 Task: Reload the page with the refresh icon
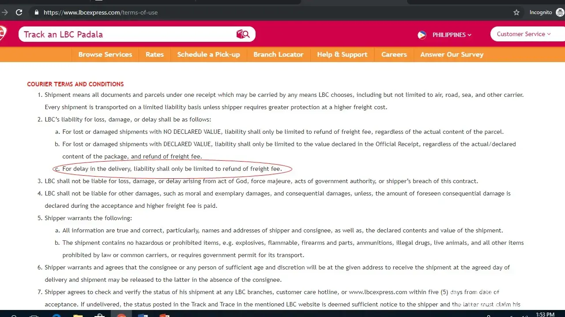click(19, 12)
